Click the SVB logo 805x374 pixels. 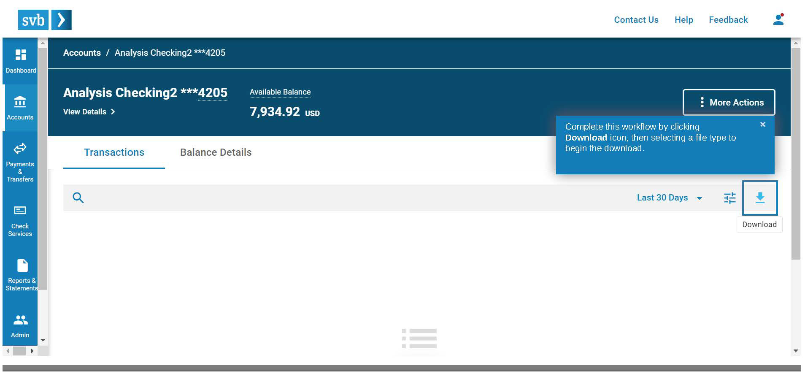(x=45, y=20)
